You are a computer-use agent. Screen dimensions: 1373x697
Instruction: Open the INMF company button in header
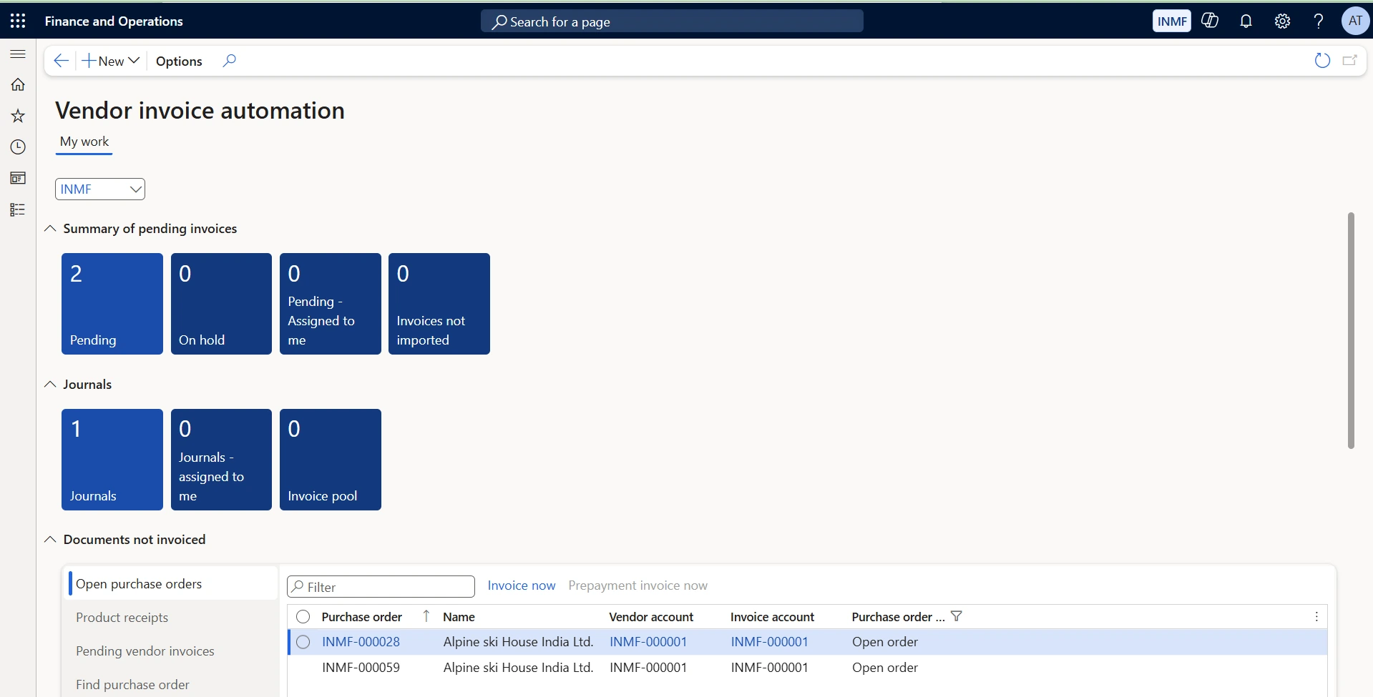pyautogui.click(x=1172, y=21)
